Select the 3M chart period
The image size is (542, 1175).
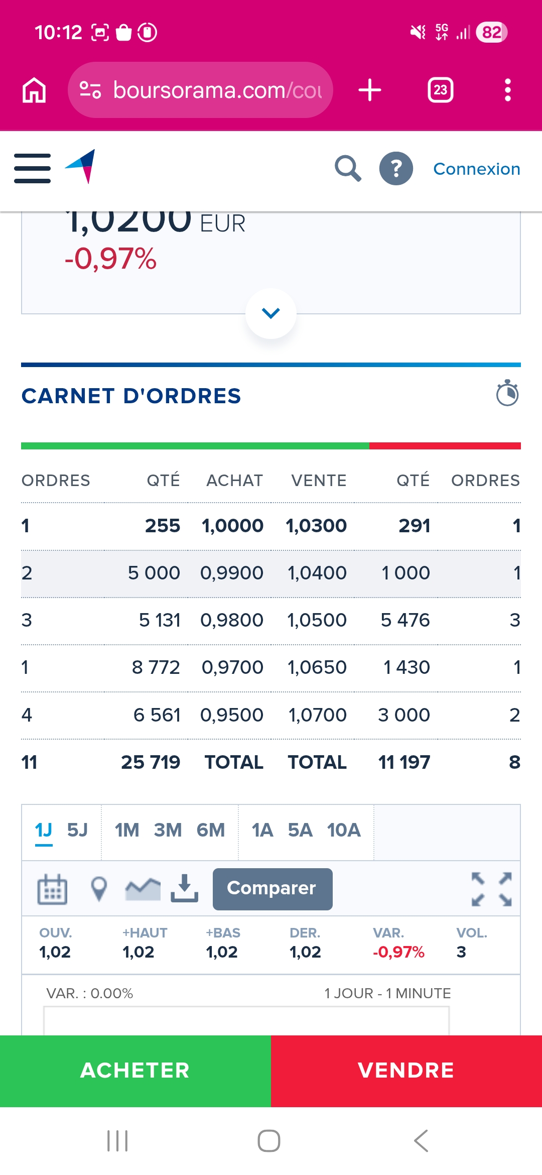tap(168, 830)
